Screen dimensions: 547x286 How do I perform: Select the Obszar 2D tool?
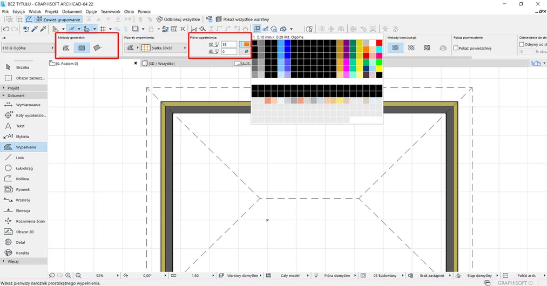tap(24, 231)
